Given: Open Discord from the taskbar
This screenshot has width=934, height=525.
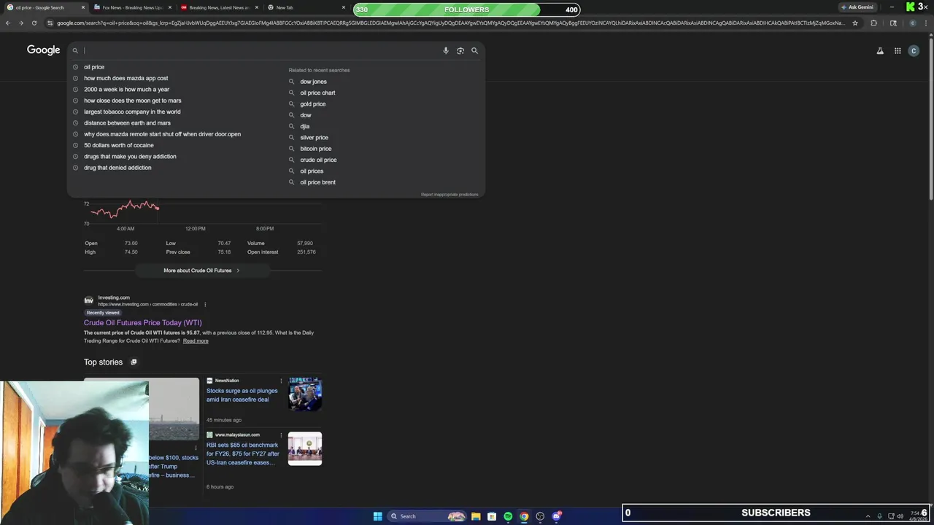Looking at the screenshot, I should point(556,516).
